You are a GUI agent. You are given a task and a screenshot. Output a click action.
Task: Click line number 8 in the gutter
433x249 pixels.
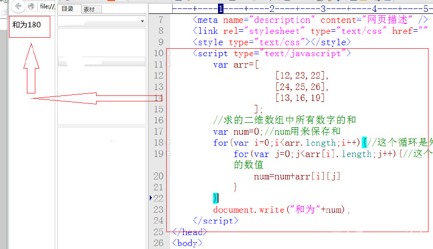coord(161,31)
